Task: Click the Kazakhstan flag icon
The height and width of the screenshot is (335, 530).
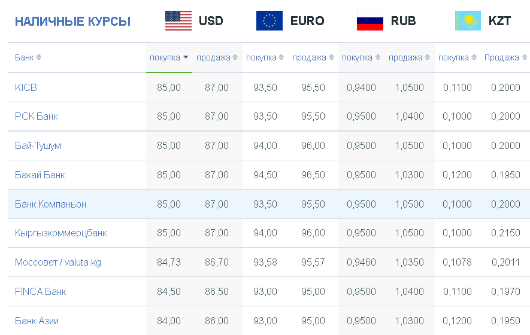Action: [468, 20]
